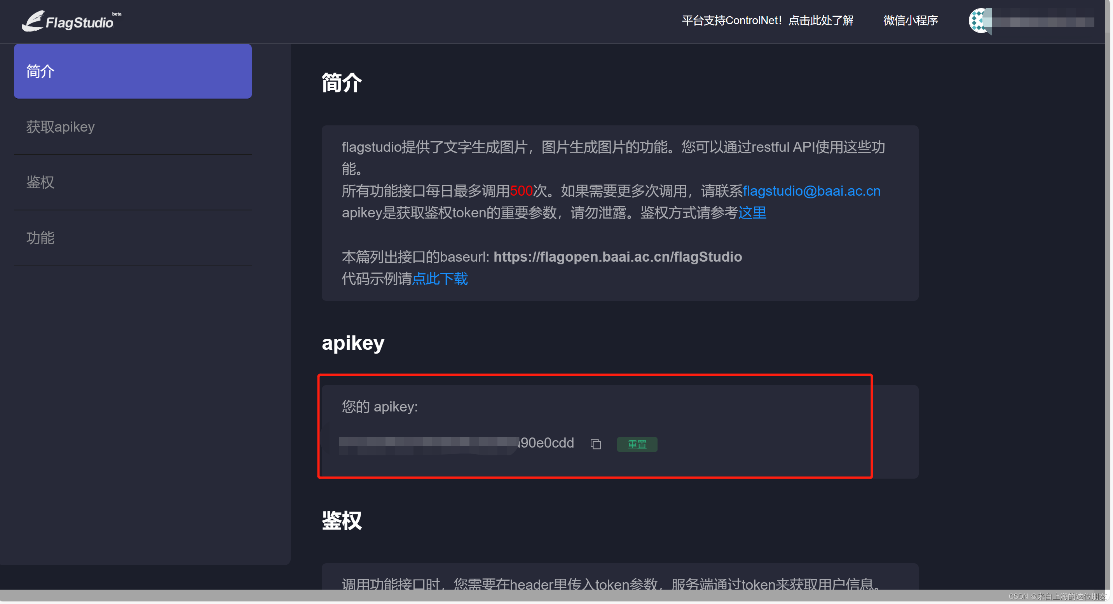Click the red 500 call limit number
Viewport: 1113px width, 604px height.
521,191
